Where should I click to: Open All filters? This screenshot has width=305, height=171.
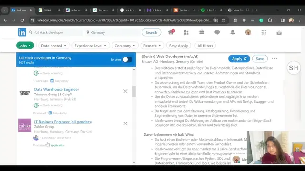(205, 46)
